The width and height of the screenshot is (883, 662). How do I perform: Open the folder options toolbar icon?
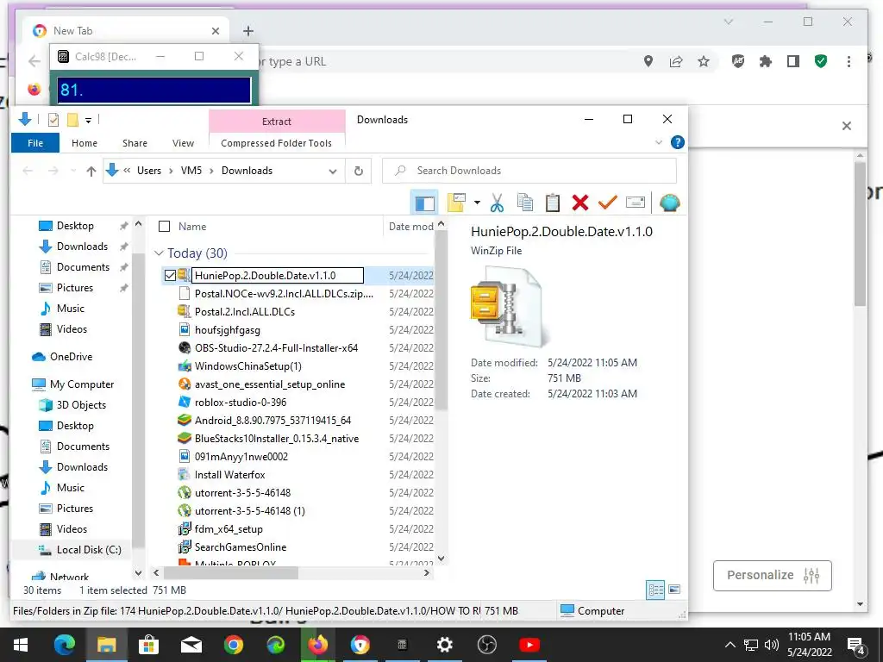tap(456, 203)
